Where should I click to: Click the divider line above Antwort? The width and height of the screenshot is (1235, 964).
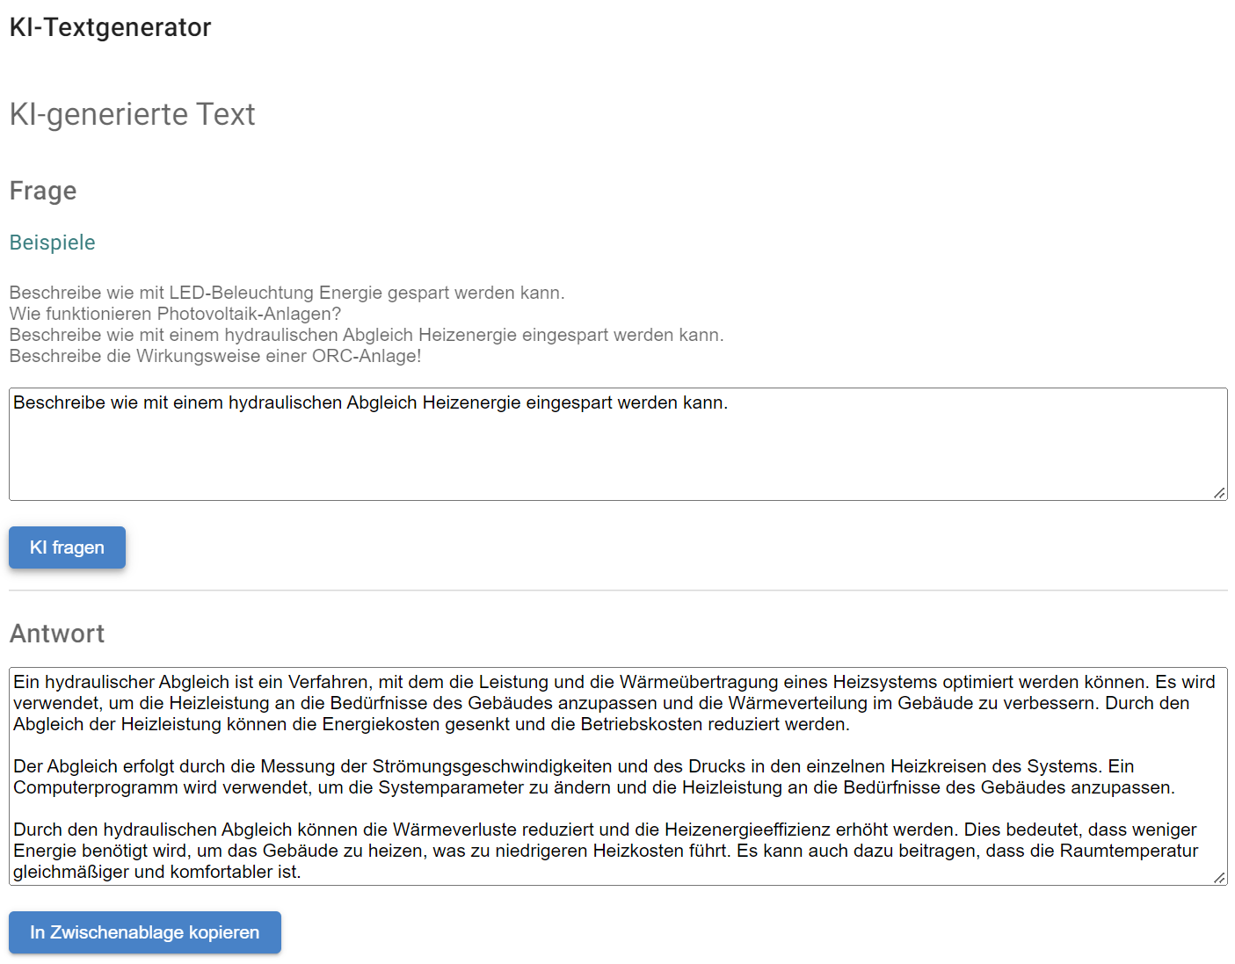pyautogui.click(x=618, y=591)
